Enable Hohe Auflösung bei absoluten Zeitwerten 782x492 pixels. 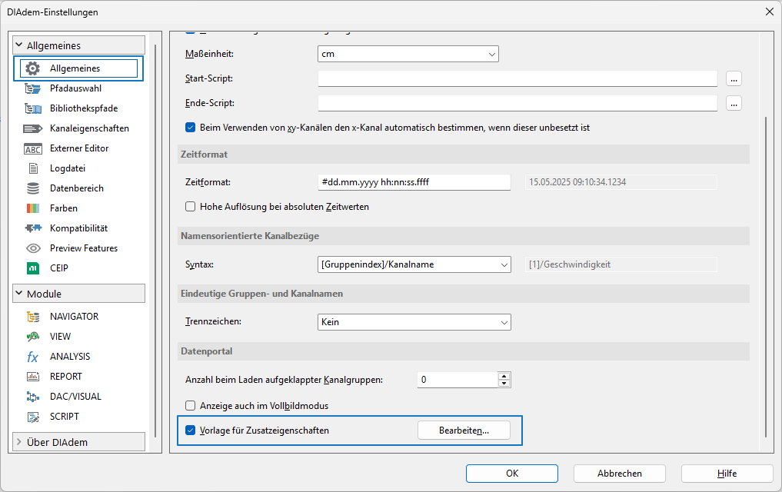pos(190,206)
